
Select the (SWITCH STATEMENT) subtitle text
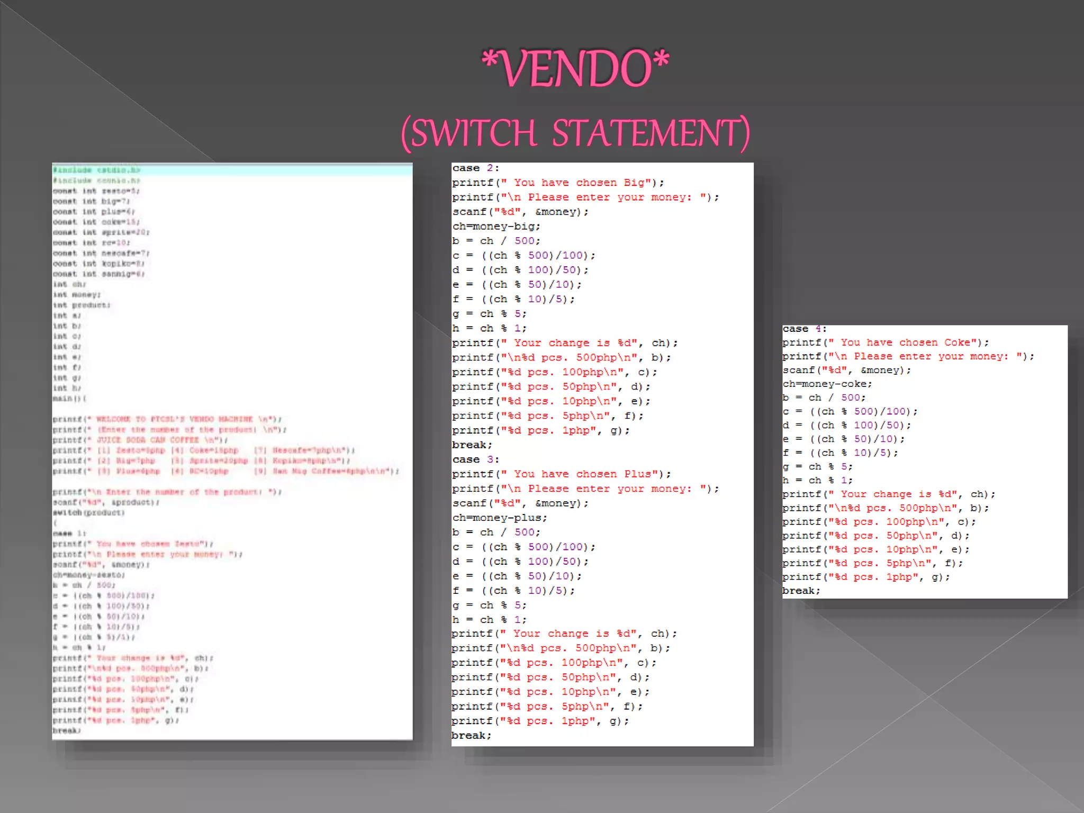click(575, 133)
